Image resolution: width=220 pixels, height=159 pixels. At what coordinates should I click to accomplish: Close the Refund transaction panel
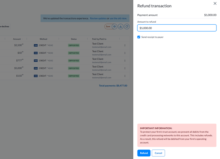pos(215,4)
